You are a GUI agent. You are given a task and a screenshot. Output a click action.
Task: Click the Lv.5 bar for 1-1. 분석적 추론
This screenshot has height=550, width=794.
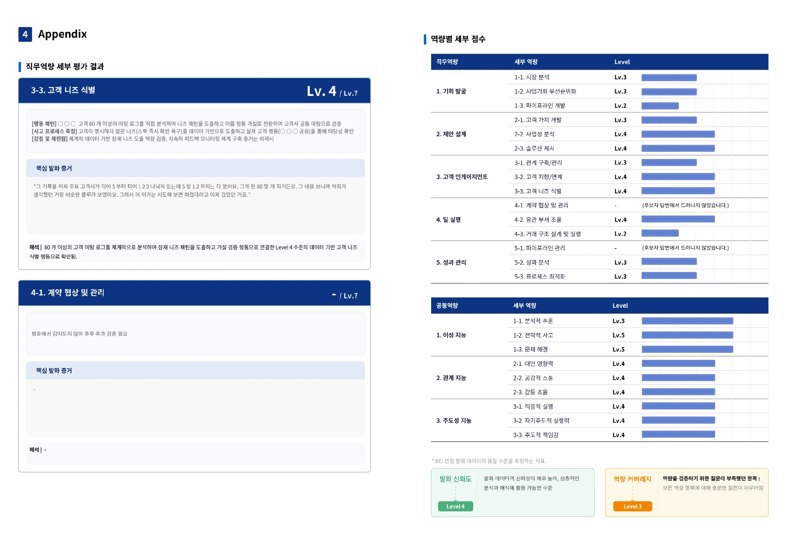687,321
